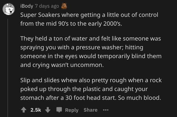Click the 'Slip and slides' paragraph
The width and height of the screenshot is (177, 117).
tap(91, 89)
